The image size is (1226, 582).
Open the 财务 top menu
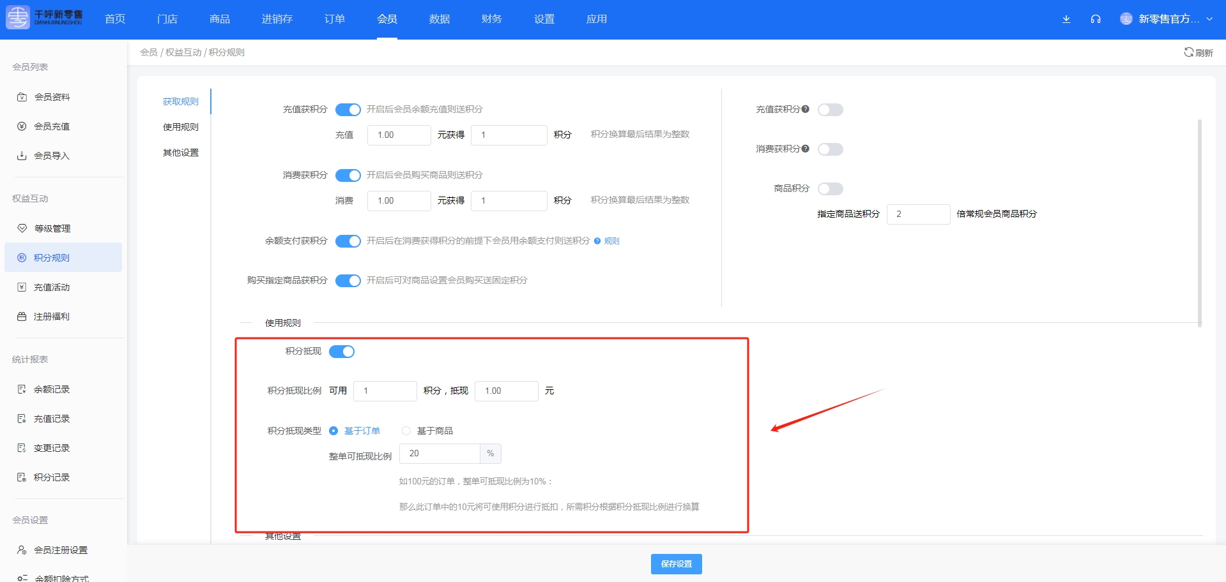(x=492, y=19)
